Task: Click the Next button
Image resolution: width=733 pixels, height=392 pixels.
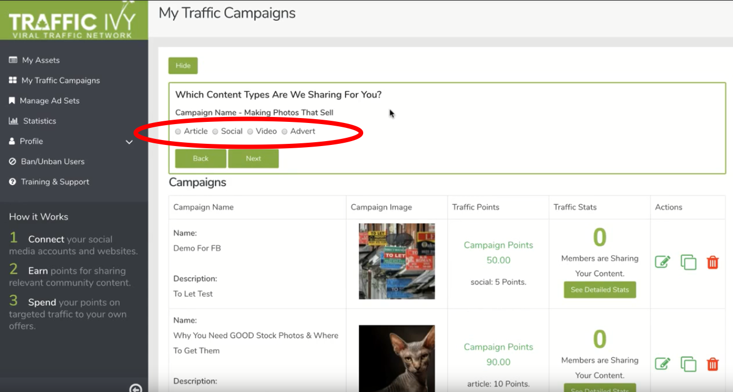Action: [253, 159]
